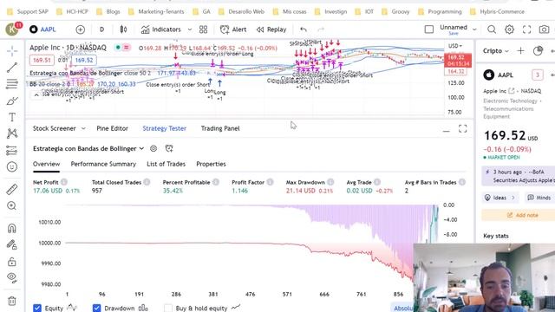Open strategy settings icon next to strategy name
The width and height of the screenshot is (555, 312).
pos(153,148)
